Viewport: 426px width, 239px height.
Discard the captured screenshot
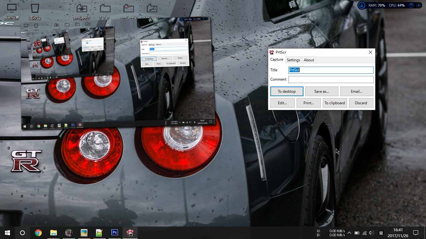(361, 103)
